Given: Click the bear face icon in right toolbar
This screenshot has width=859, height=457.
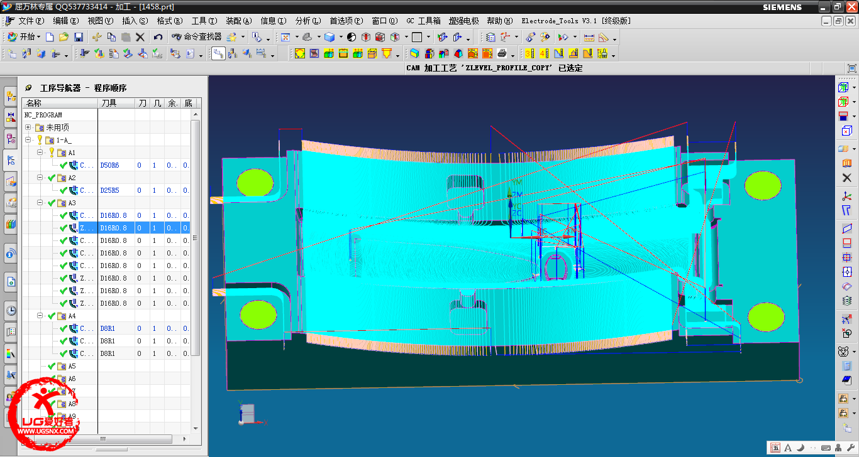Looking at the screenshot, I should (843, 352).
